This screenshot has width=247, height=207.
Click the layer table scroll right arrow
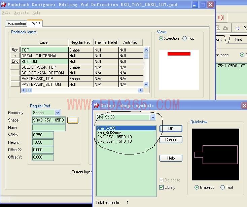coord(140,90)
